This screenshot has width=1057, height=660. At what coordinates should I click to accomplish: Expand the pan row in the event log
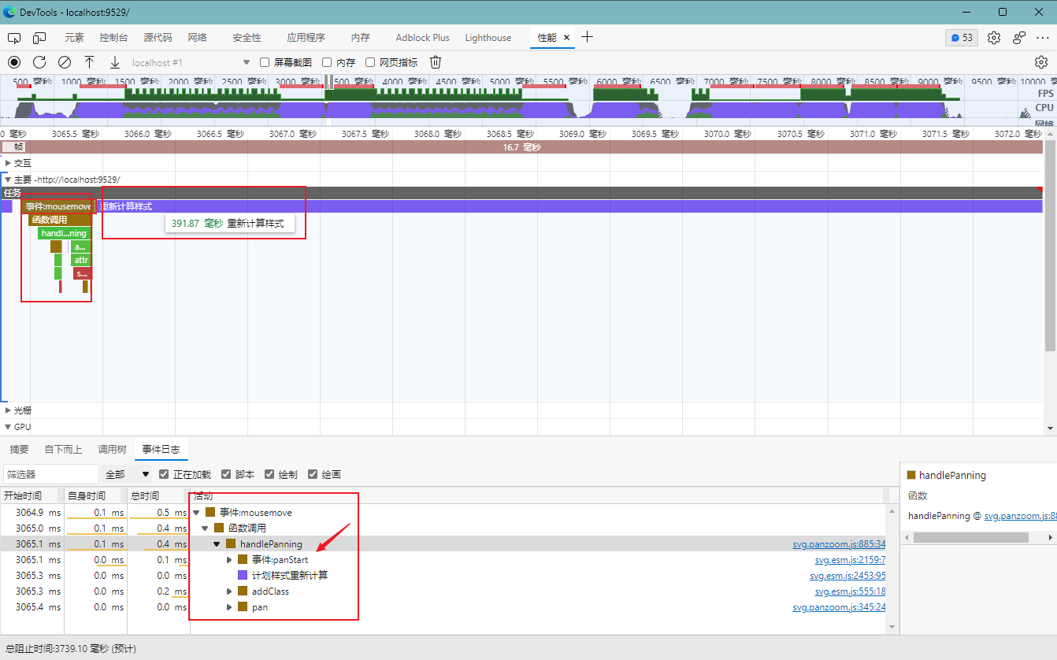click(x=229, y=607)
